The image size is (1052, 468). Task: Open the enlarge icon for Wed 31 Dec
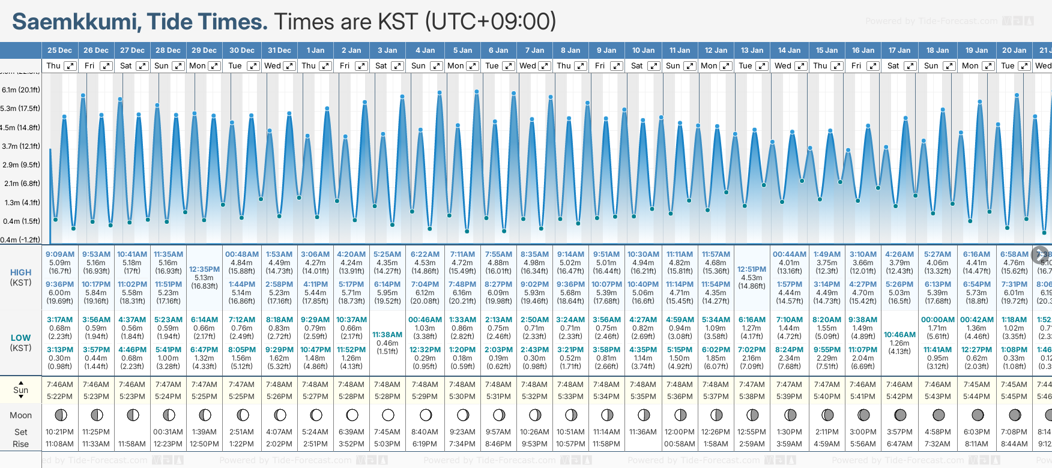click(289, 66)
